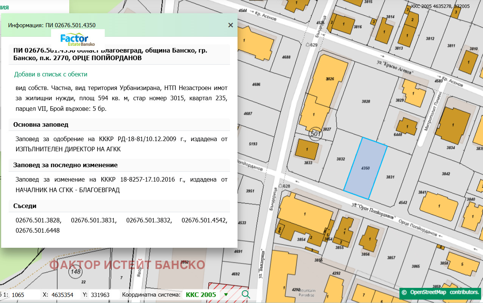Click 'Добави в списък с обекти' link

51,75
